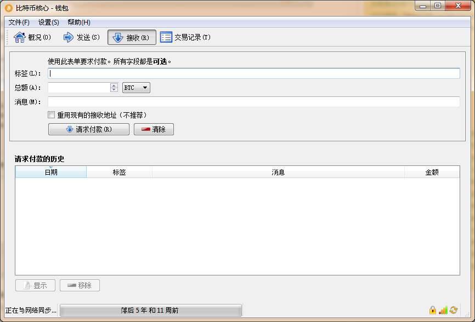Decrease amount with the spinner down arrow
475x322 pixels.
coord(114,90)
